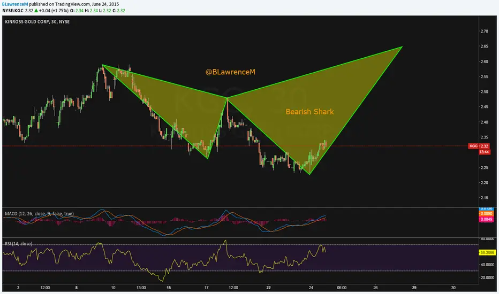499x294 pixels.
Task: Click the 2.60 price axis label
Action: [484, 61]
